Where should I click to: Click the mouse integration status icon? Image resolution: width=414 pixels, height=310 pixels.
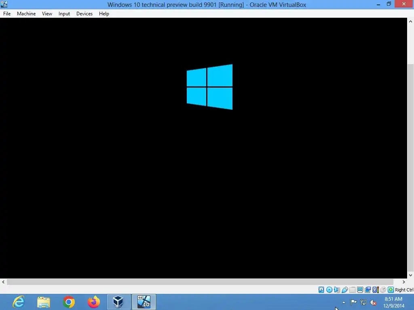coord(383,290)
